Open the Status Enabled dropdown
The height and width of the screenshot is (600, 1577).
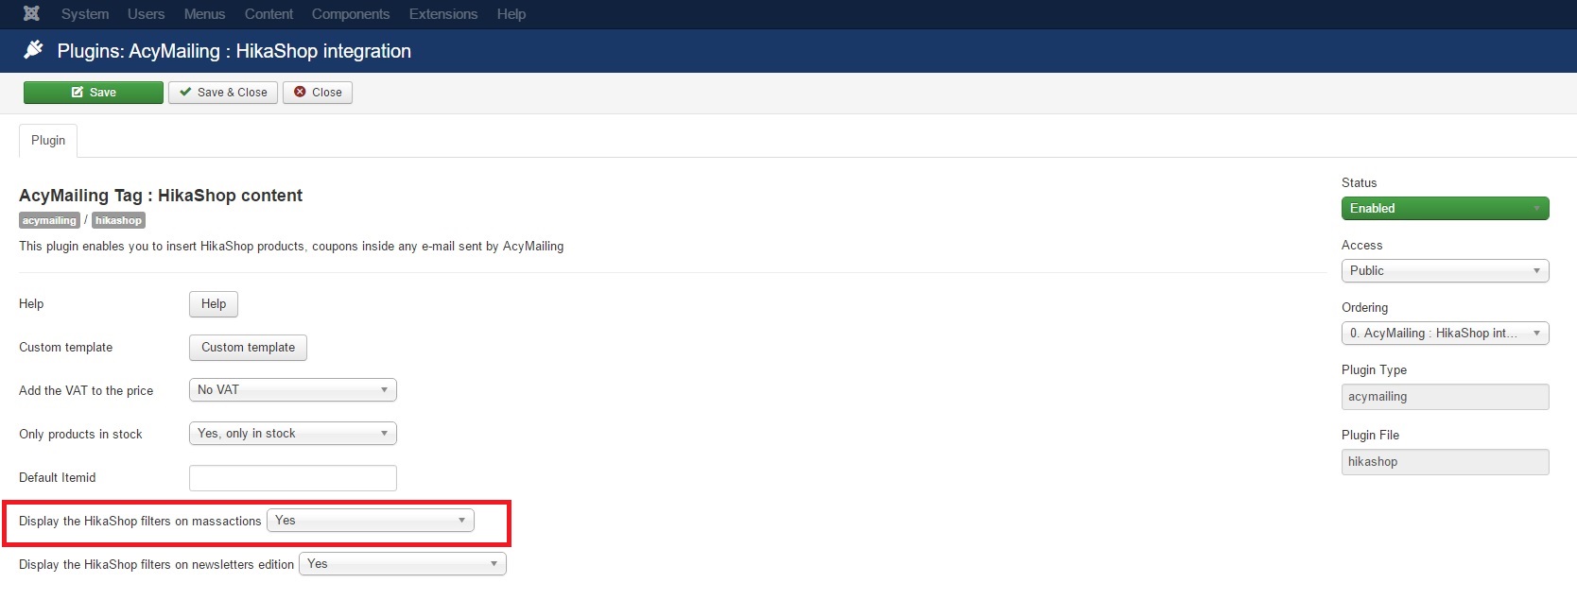[1445, 209]
